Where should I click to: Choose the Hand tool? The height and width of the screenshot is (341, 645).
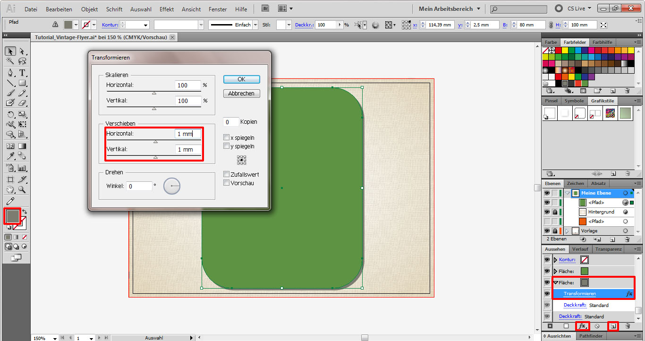point(10,190)
